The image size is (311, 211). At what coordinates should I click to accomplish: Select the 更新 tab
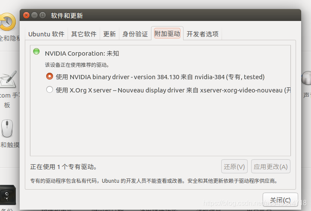110,34
